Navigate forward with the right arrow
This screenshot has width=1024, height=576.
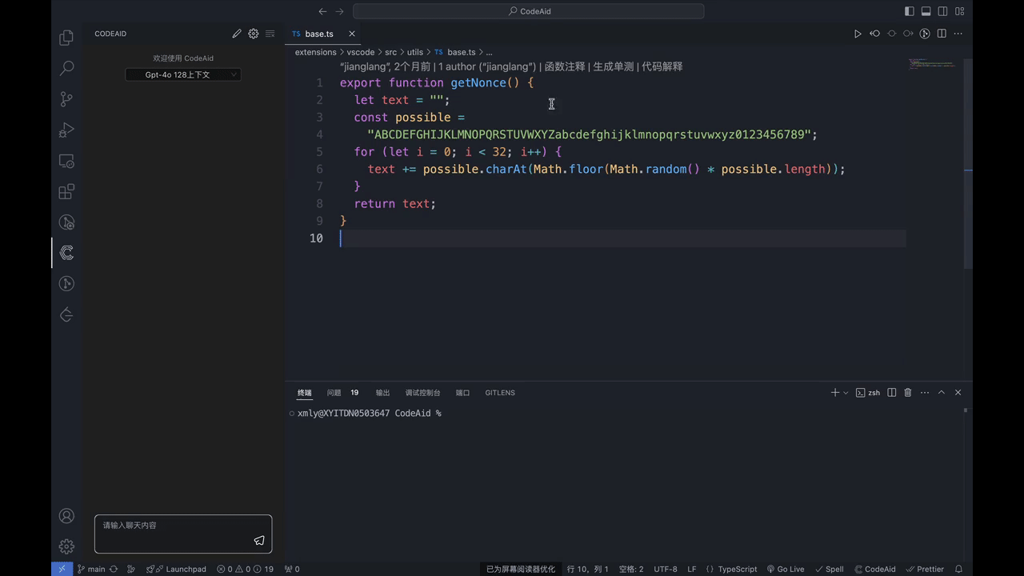click(x=340, y=11)
